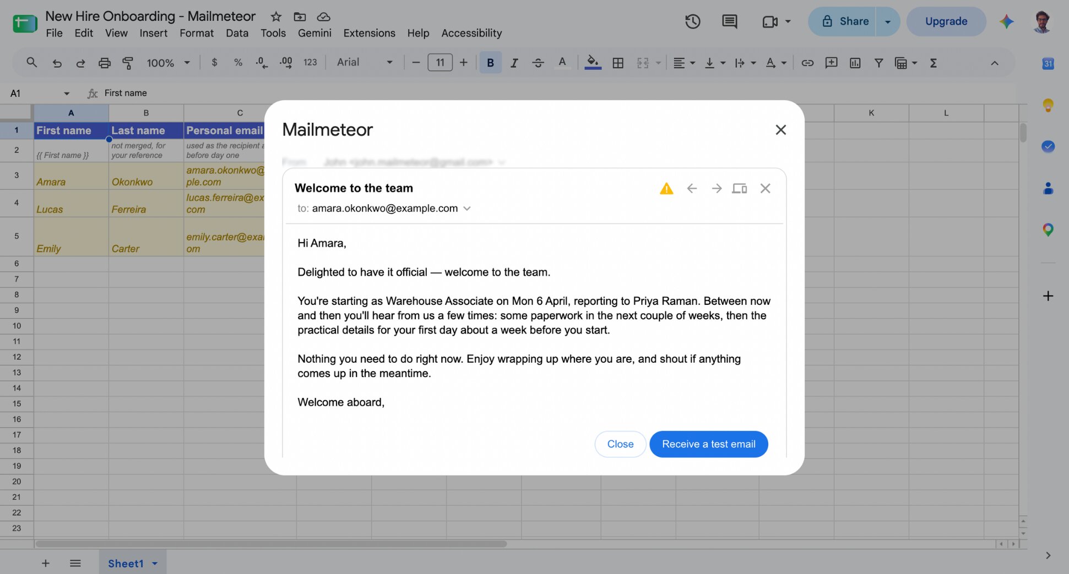Decrease decimal places
Screen dimensions: 1069x574
(262, 63)
